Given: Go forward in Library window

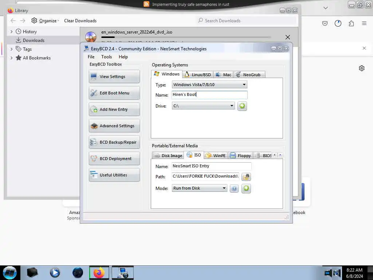Looking at the screenshot, I should click(x=23, y=21).
